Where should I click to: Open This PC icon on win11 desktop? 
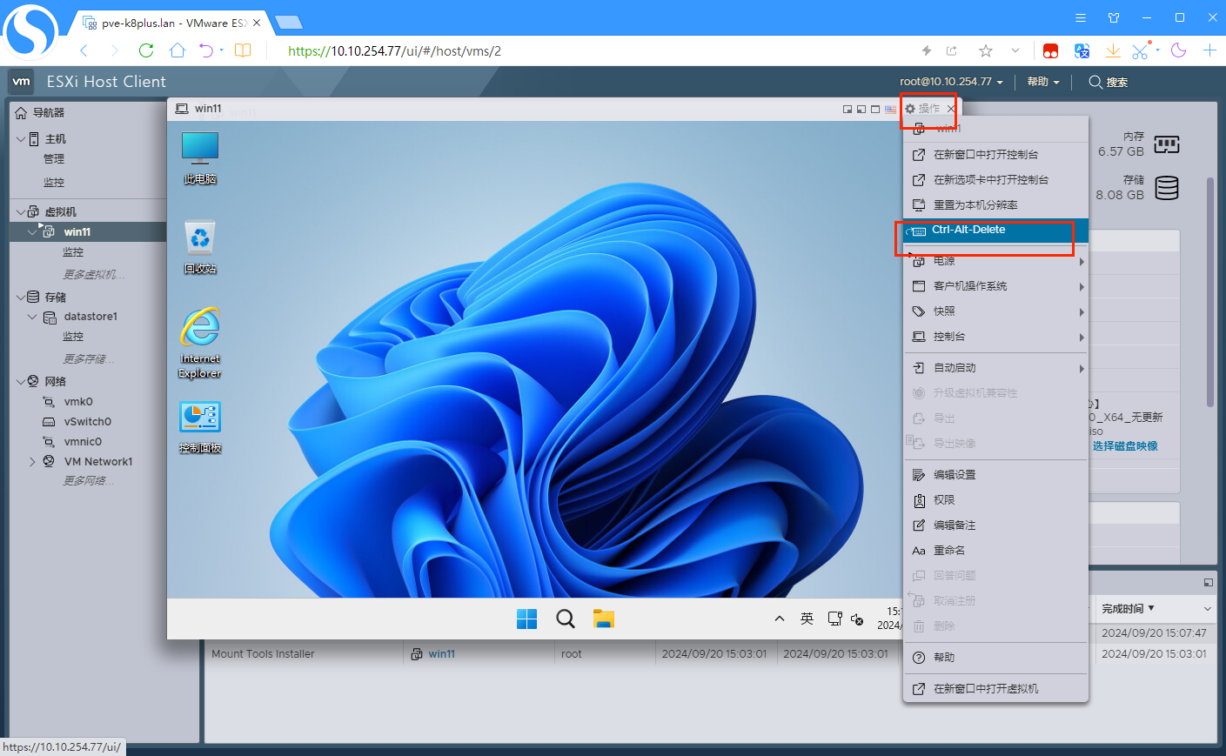tap(200, 157)
